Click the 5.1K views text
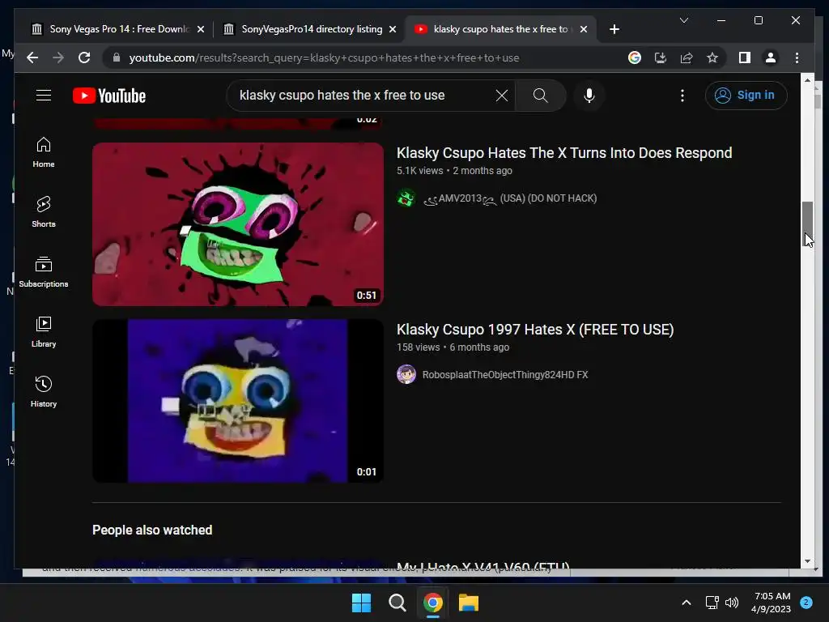This screenshot has width=829, height=622. [x=420, y=171]
